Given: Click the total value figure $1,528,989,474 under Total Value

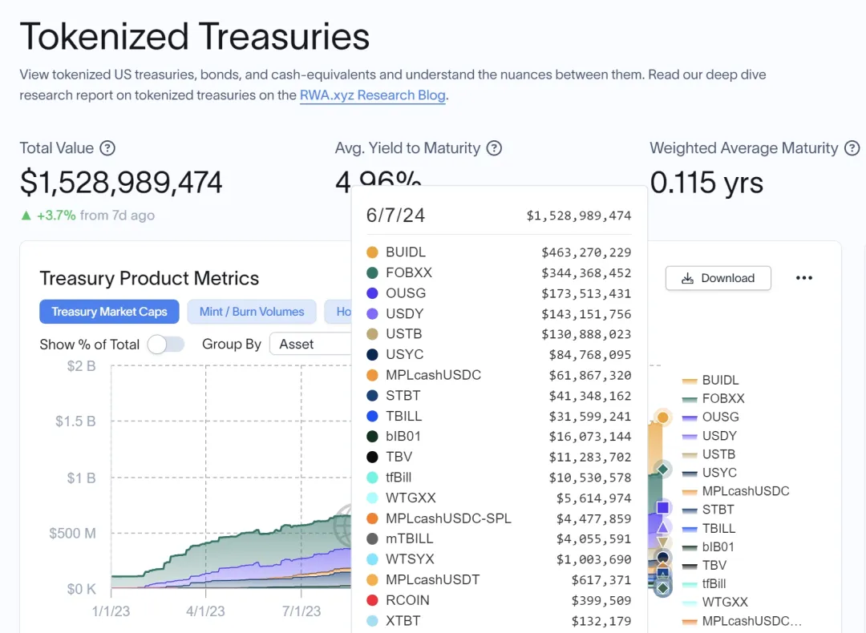Looking at the screenshot, I should [121, 182].
